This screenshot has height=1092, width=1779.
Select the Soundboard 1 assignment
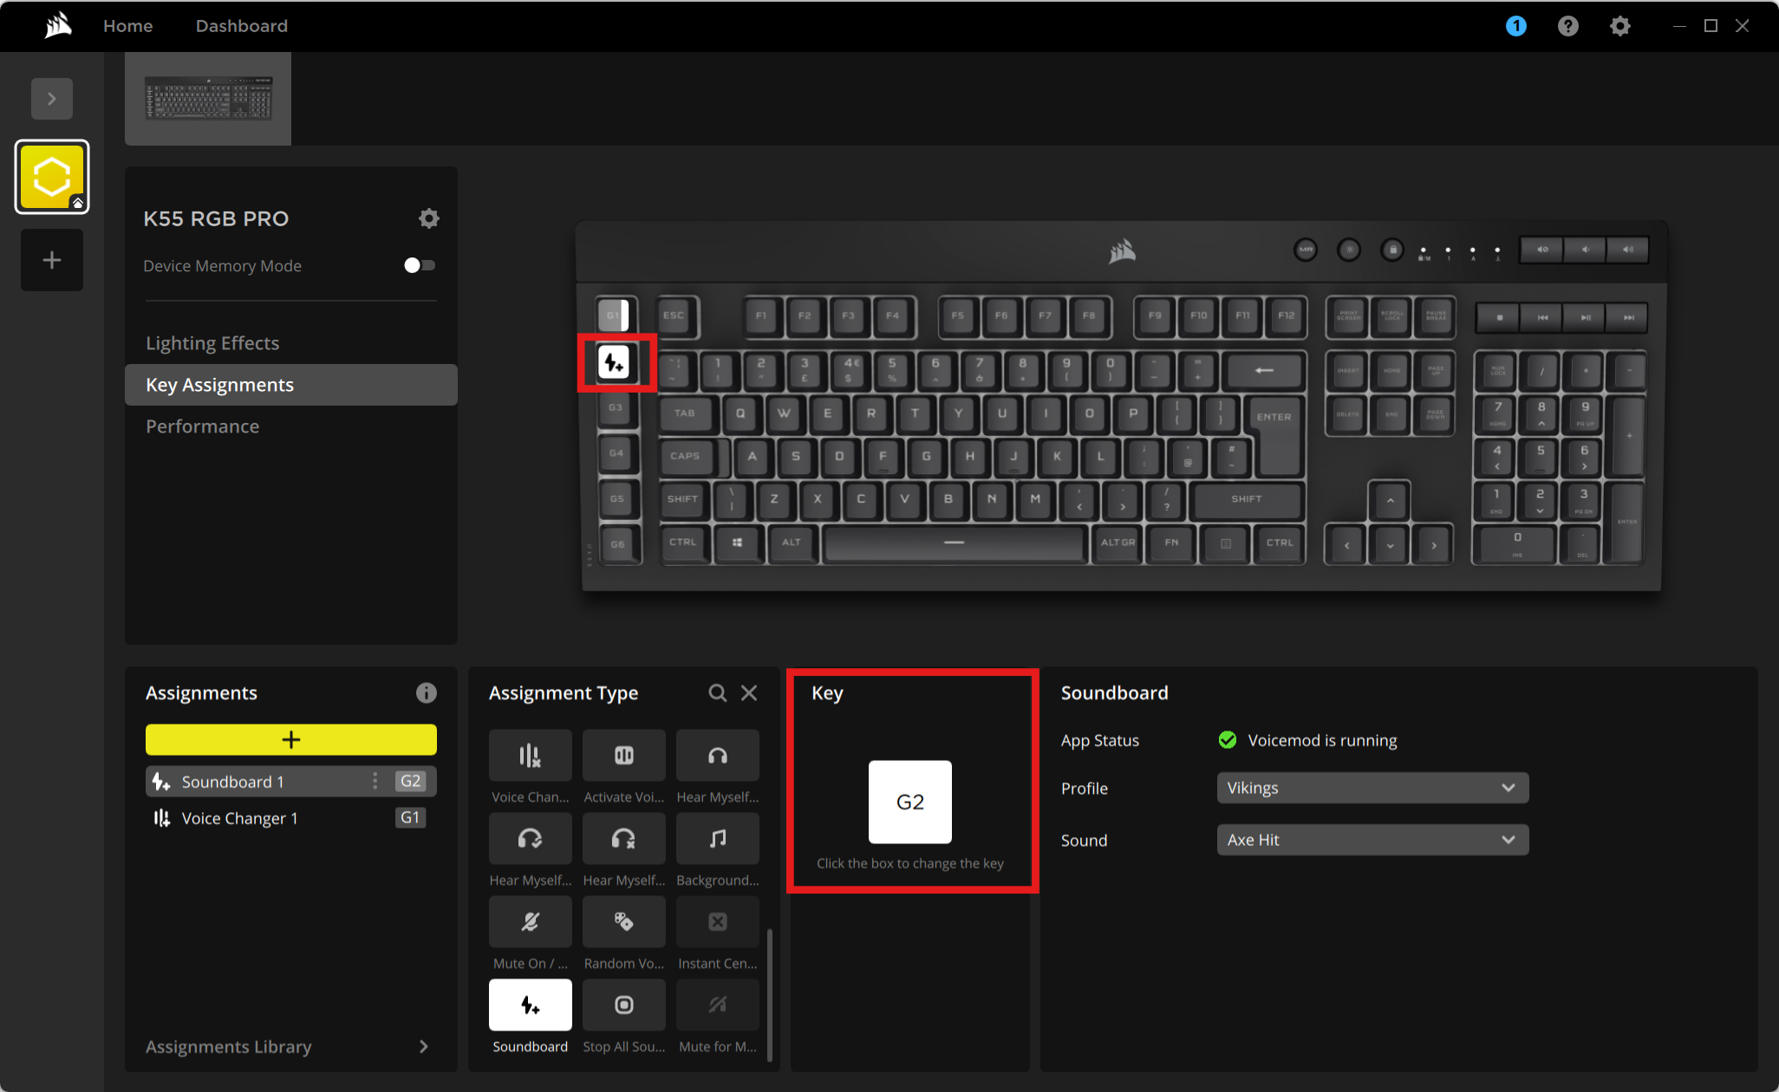point(290,781)
